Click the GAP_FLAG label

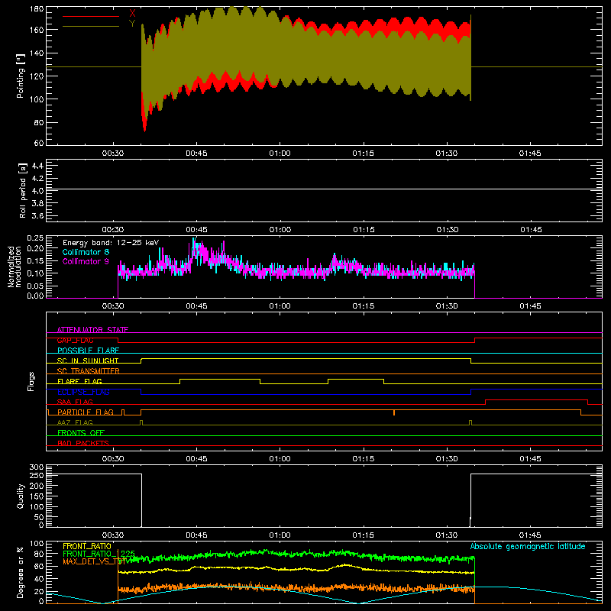click(75, 340)
